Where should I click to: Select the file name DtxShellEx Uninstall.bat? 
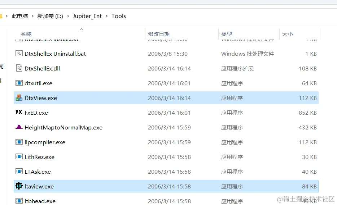[x=55, y=54]
